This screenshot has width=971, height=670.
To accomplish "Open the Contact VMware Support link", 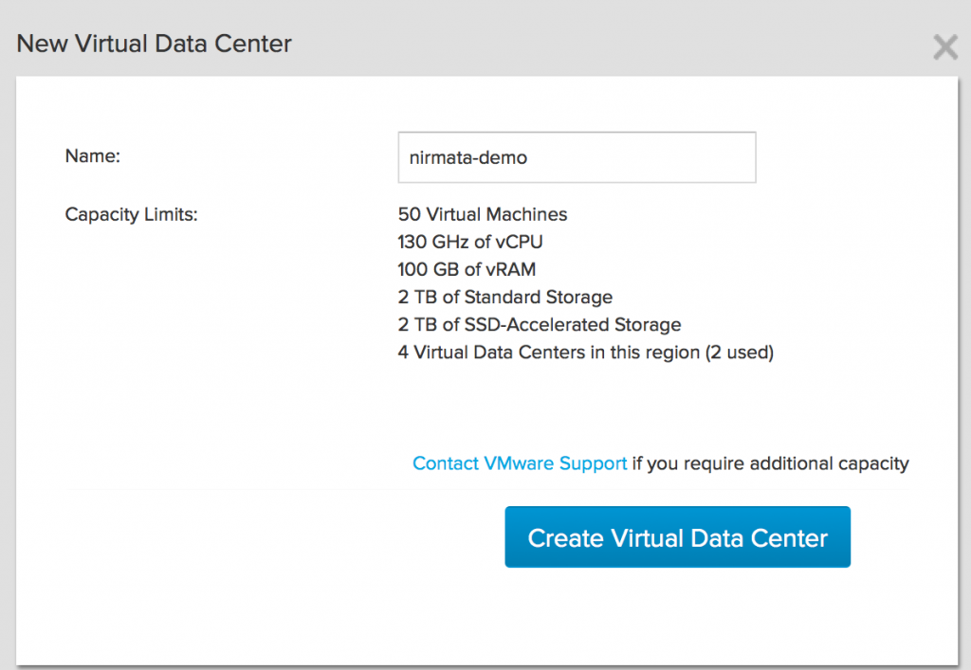I will (520, 463).
